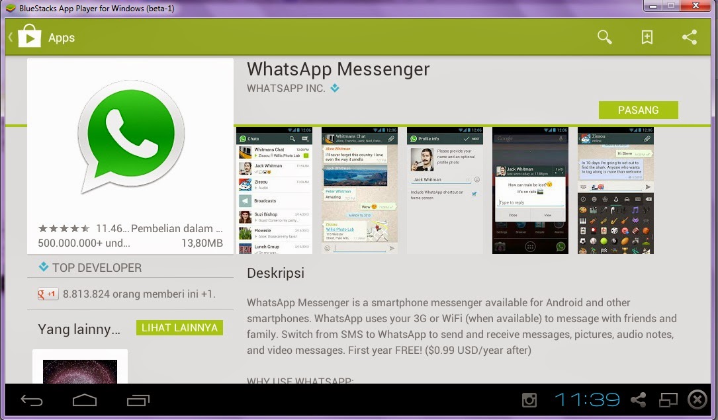
Task: Click the screenshot camera icon in bottom bar
Action: [x=529, y=400]
